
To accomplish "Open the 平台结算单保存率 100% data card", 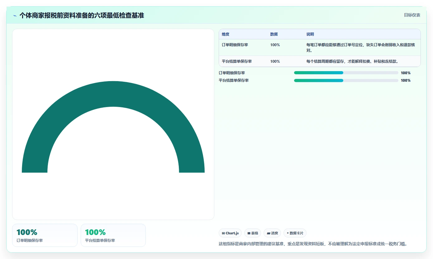I will coord(113,235).
